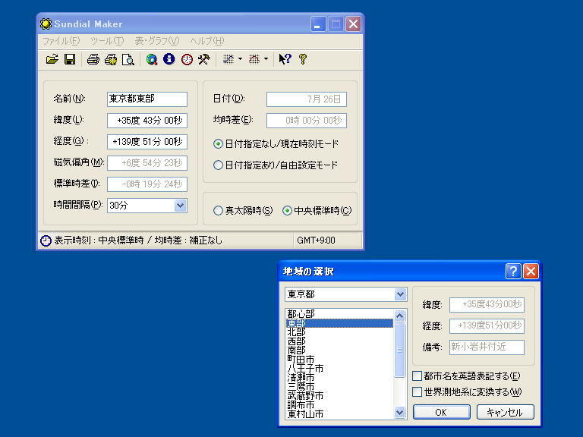The height and width of the screenshot is (437, 583).
Task: Click the clock icon in the status bar
Action: pos(46,241)
